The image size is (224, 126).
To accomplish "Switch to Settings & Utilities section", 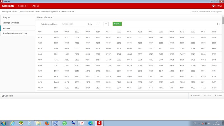I will [x=11, y=22].
